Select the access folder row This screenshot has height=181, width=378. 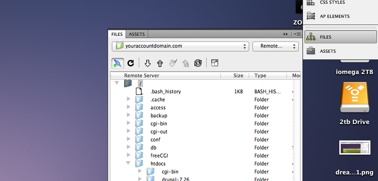point(202,107)
